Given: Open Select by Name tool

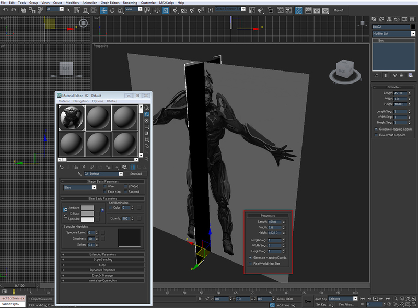Looking at the screenshot, I should pyautogui.click(x=77, y=10).
